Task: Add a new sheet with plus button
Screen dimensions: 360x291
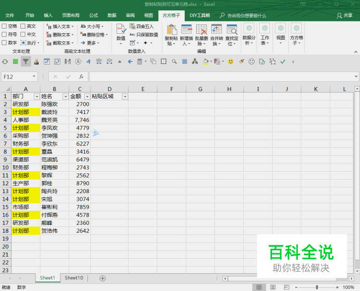Action: [102, 279]
